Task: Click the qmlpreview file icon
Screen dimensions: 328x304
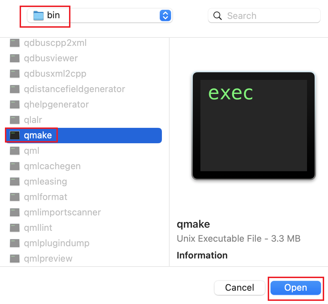Action: (x=15, y=259)
